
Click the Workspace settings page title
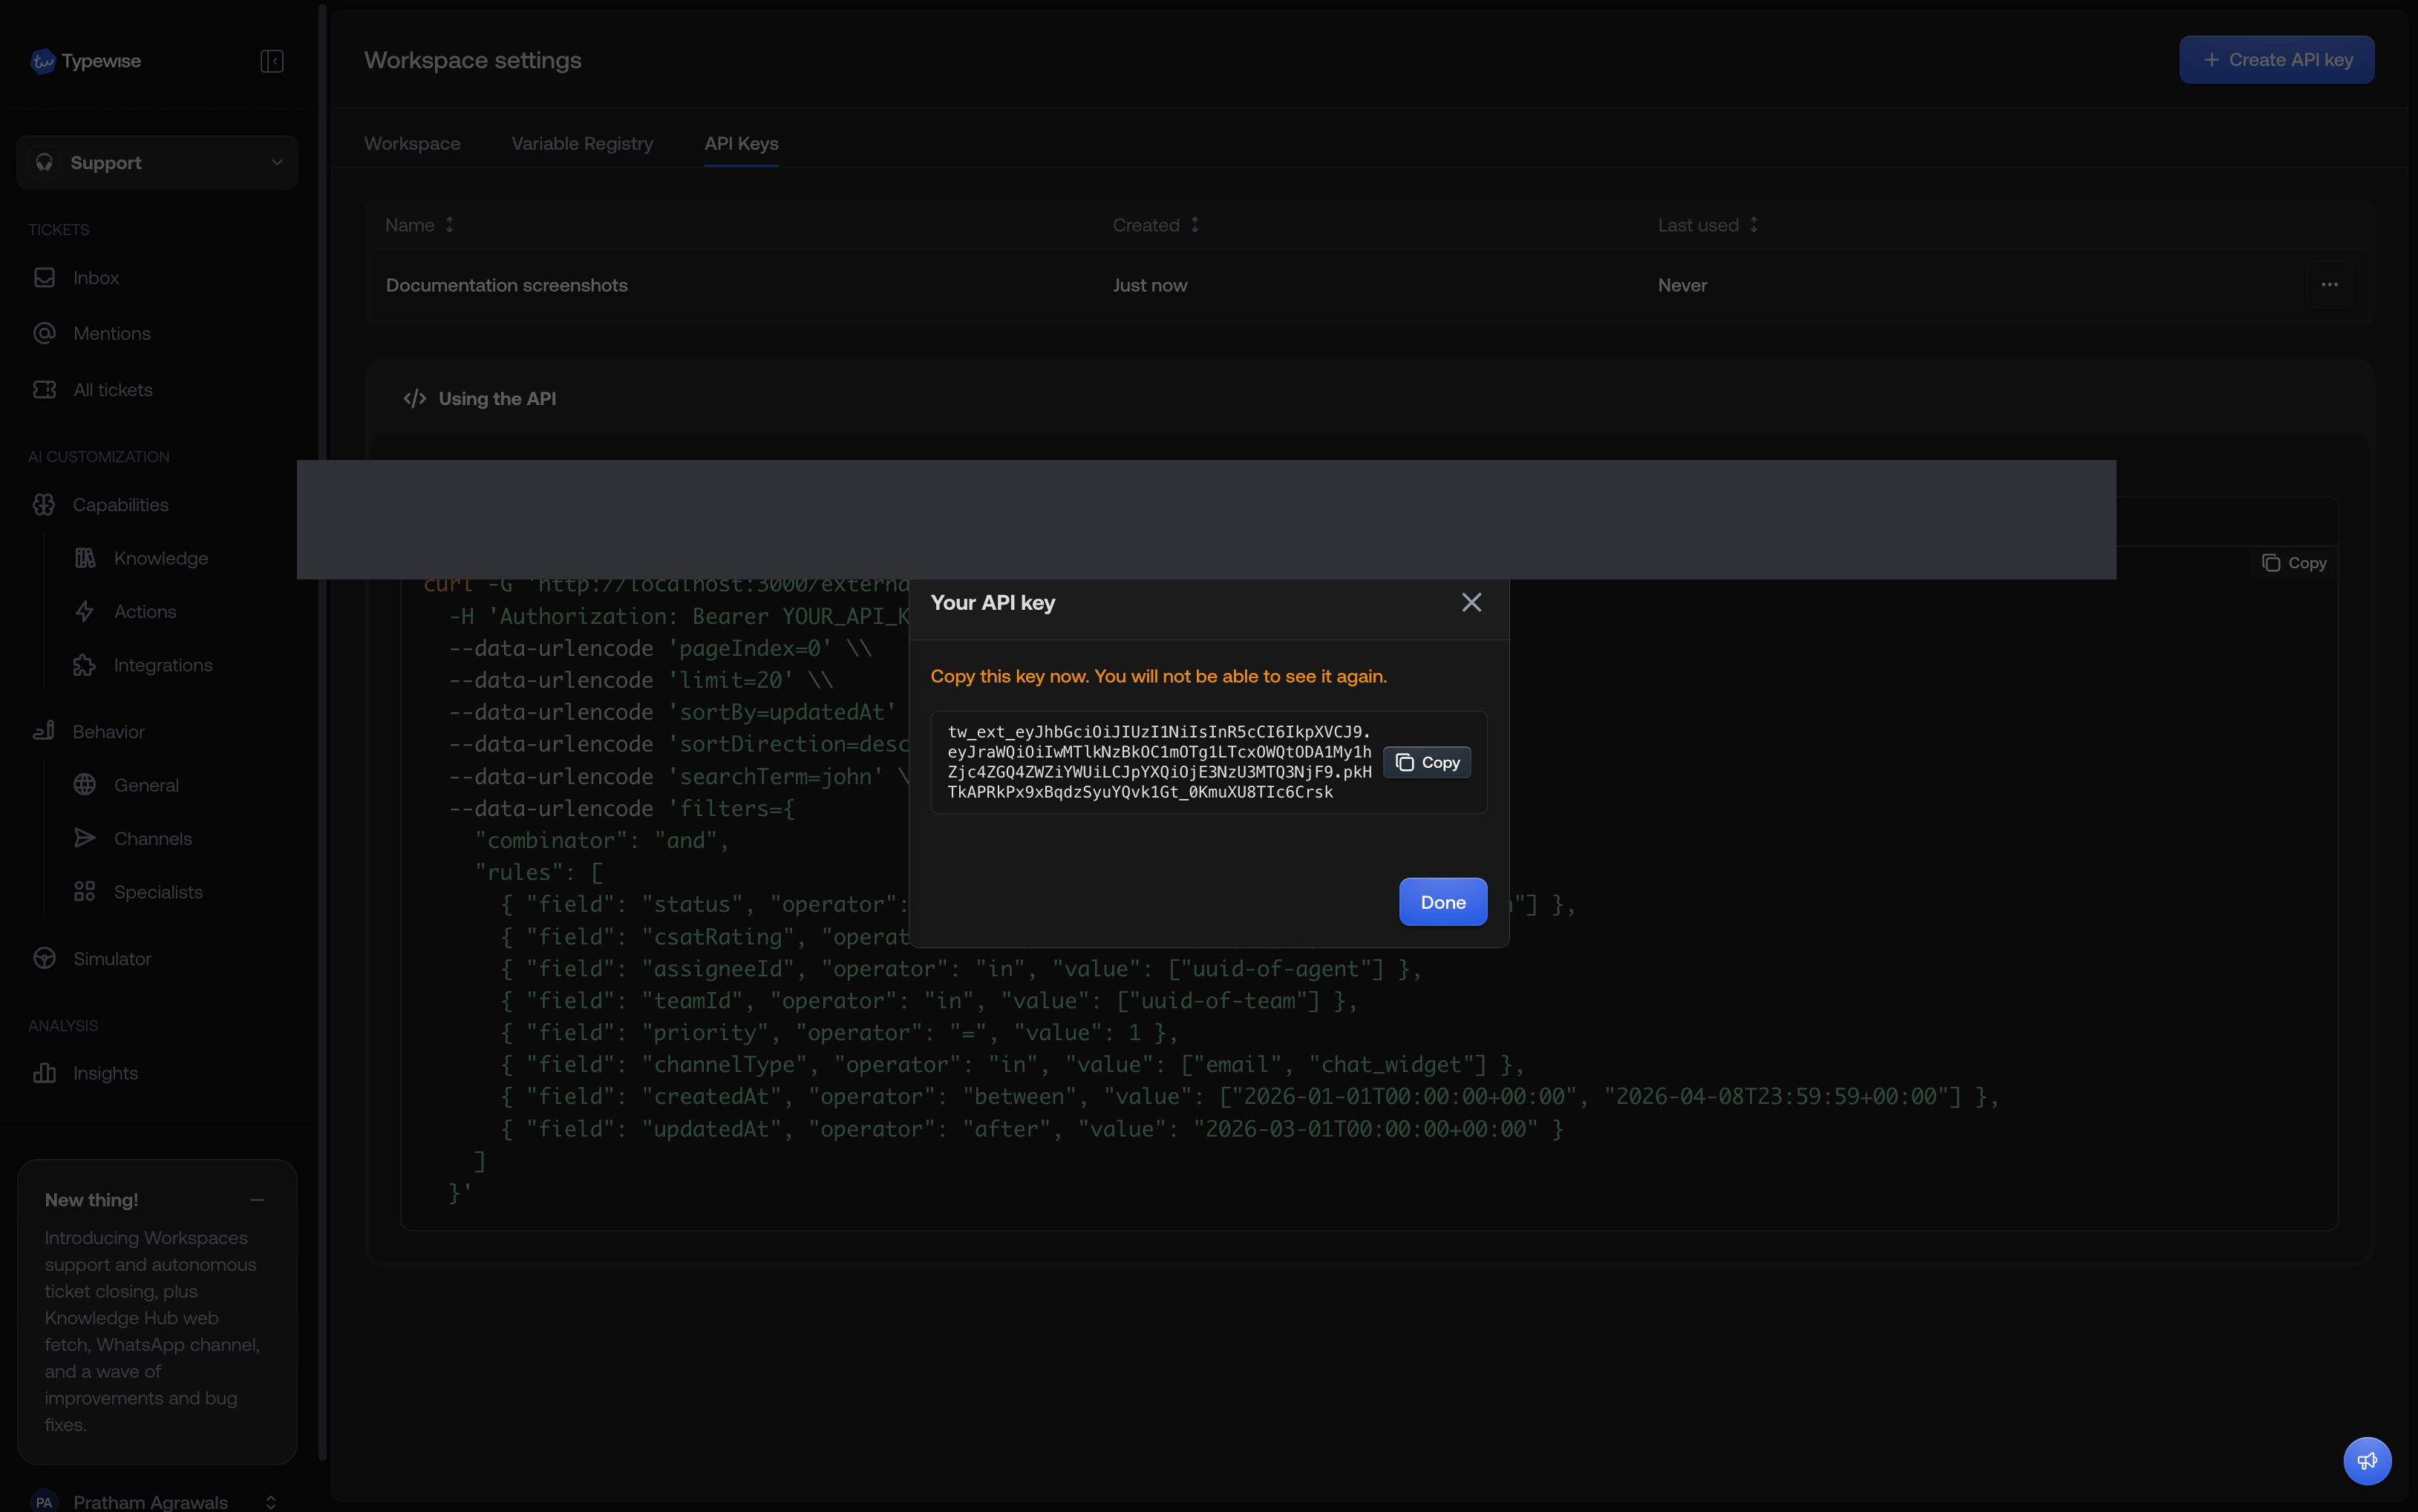click(x=472, y=60)
